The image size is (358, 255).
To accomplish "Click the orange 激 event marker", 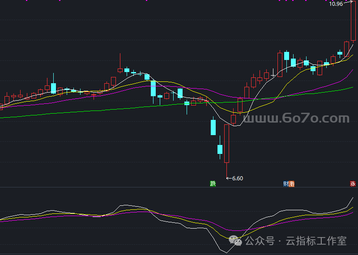I will click(292, 183).
